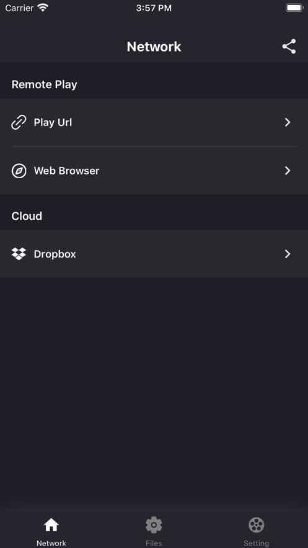The height and width of the screenshot is (548, 308).
Task: Open the Web Browser row chevron
Action: pyautogui.click(x=288, y=171)
